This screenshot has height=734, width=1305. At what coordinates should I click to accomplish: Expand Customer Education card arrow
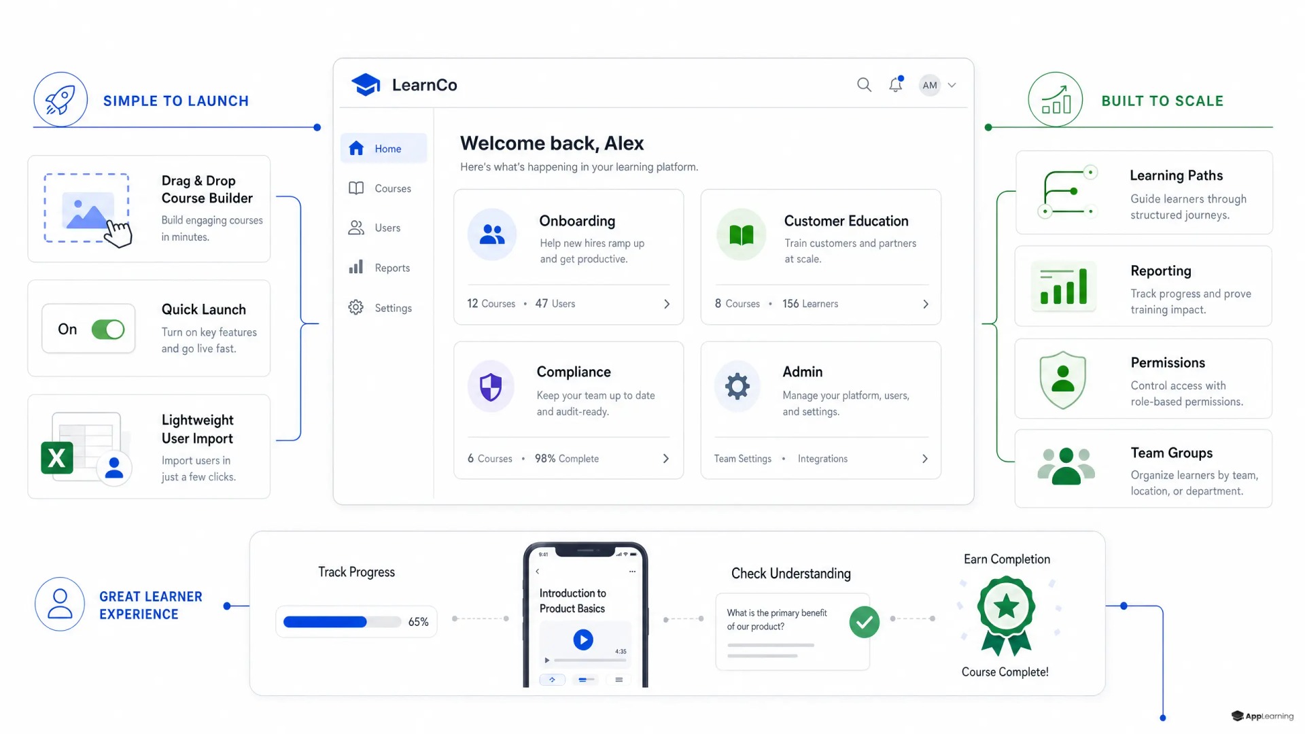tap(926, 304)
